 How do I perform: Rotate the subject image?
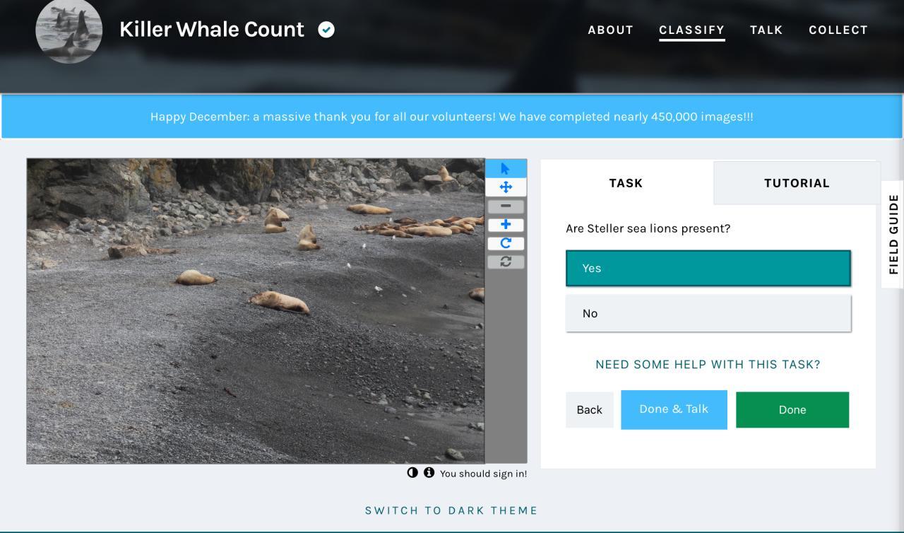(506, 243)
